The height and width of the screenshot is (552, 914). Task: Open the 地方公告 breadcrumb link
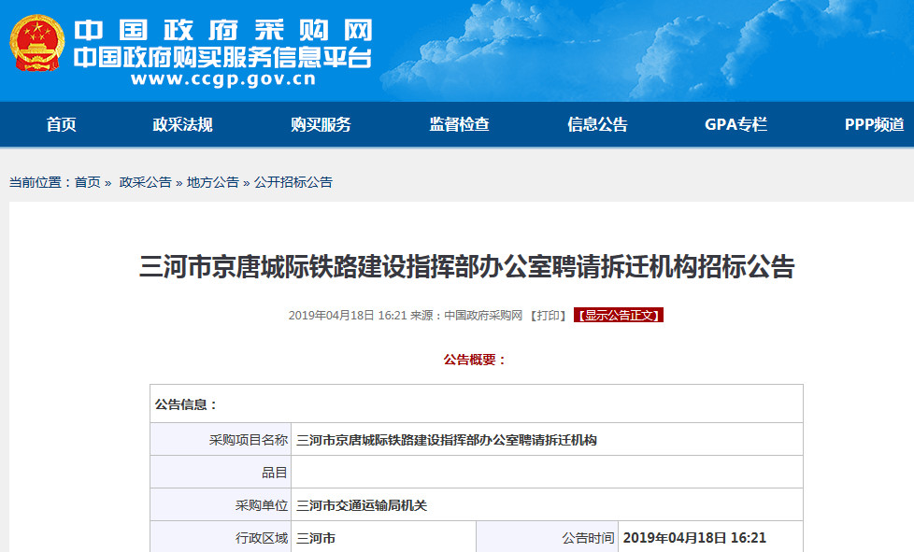[212, 182]
